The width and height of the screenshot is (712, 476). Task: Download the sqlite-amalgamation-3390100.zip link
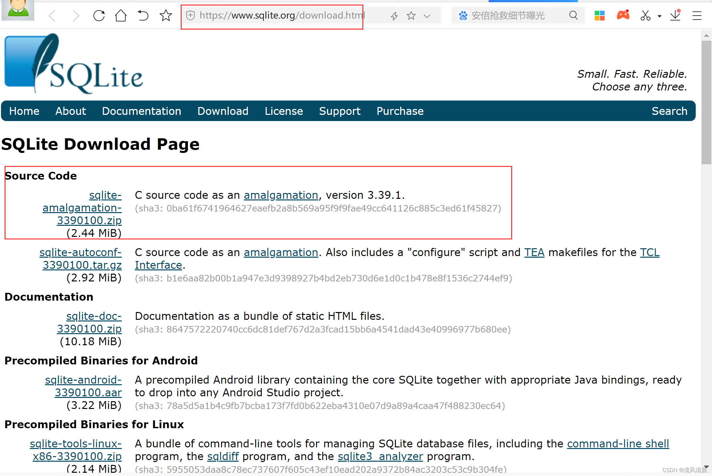point(82,208)
